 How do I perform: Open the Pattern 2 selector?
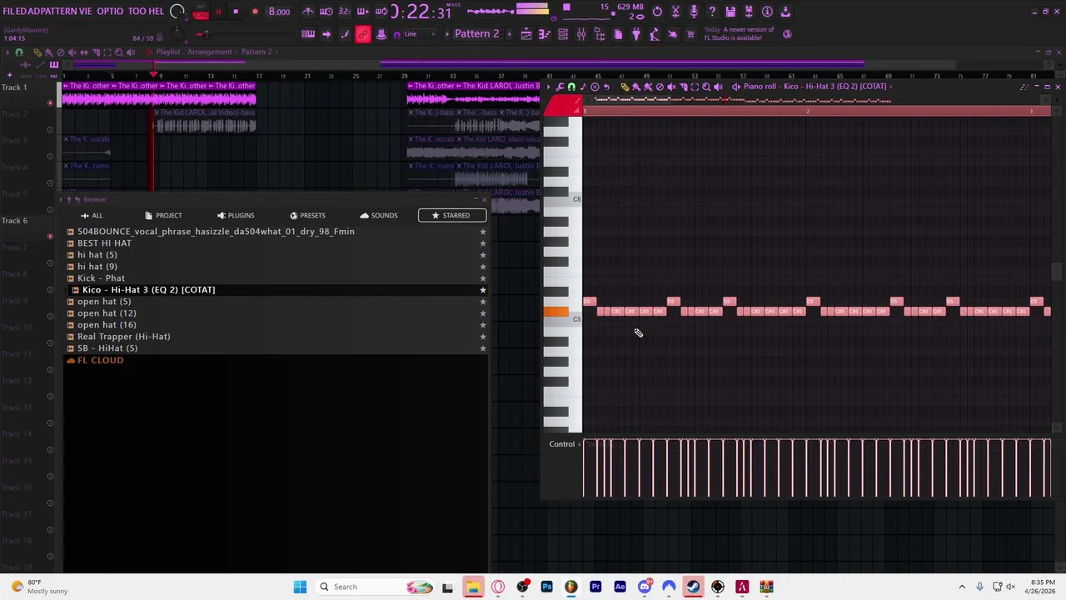click(476, 34)
